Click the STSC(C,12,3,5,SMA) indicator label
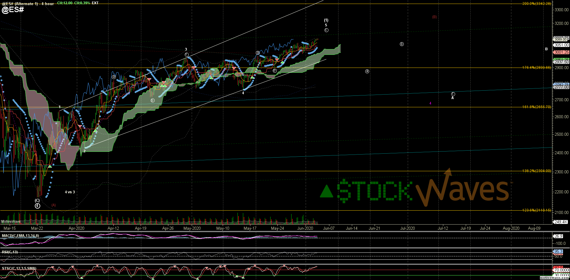This screenshot has width=570, height=280. pyautogui.click(x=19, y=268)
